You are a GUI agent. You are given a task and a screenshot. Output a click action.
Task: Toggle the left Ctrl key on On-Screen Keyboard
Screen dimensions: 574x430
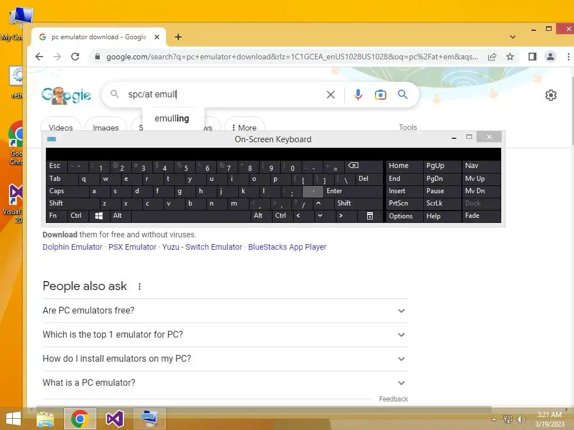77,216
